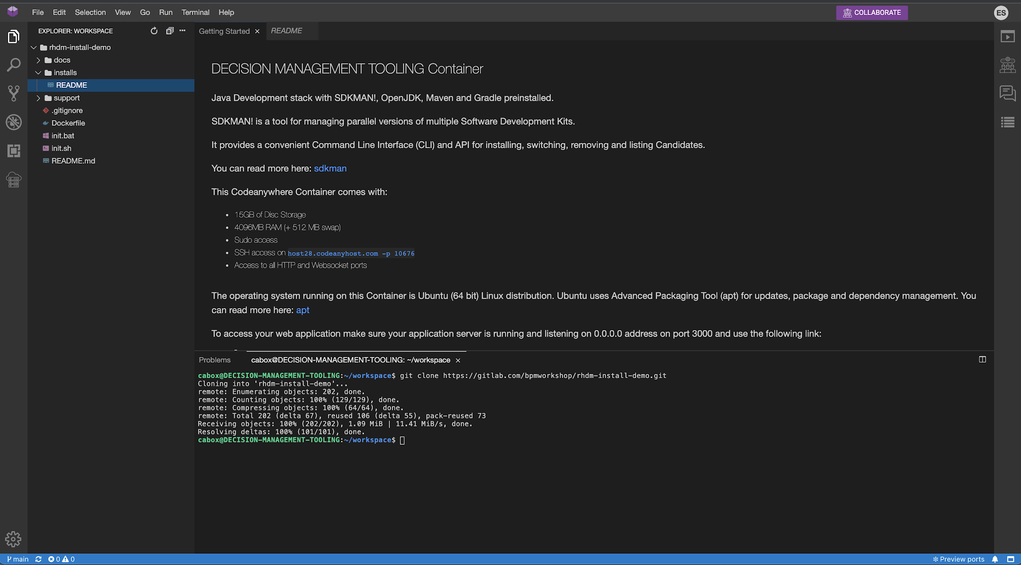This screenshot has height=565, width=1021.
Task: Refresh the Explorer workspace
Action: tap(154, 31)
